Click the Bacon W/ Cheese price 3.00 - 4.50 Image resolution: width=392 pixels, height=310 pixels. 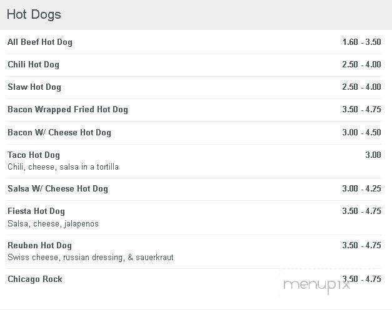click(362, 132)
